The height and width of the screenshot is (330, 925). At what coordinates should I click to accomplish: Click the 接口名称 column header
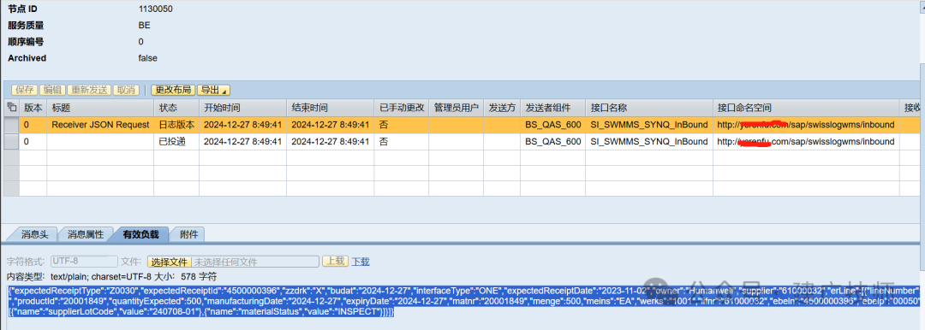click(649, 109)
